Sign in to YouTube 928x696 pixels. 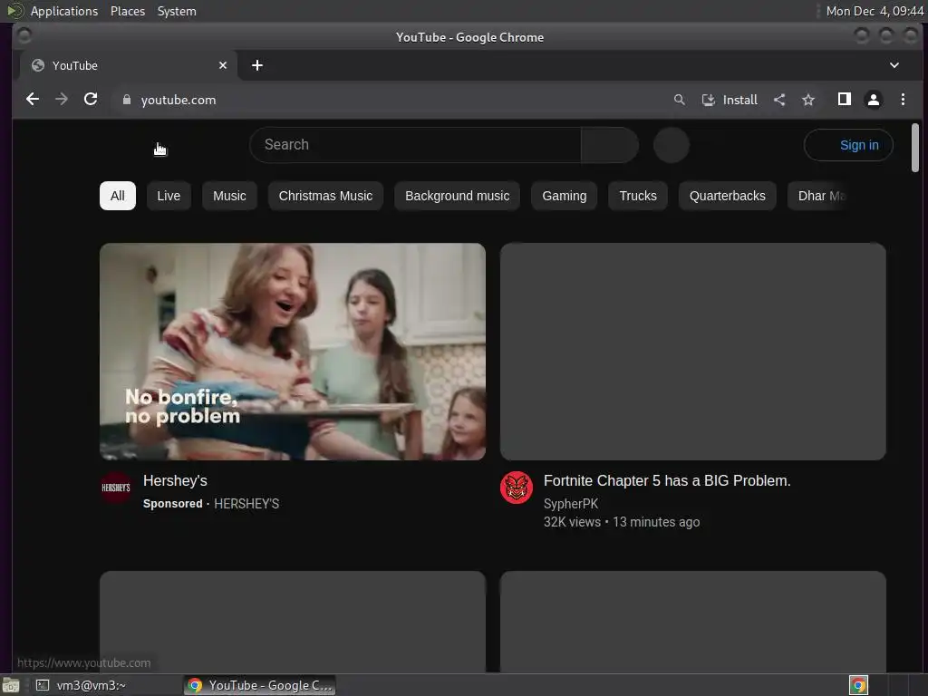[x=848, y=145]
